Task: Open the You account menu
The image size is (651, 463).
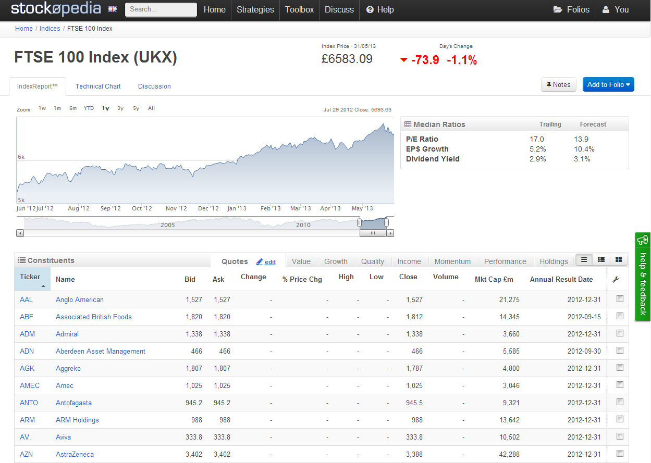Action: point(616,9)
